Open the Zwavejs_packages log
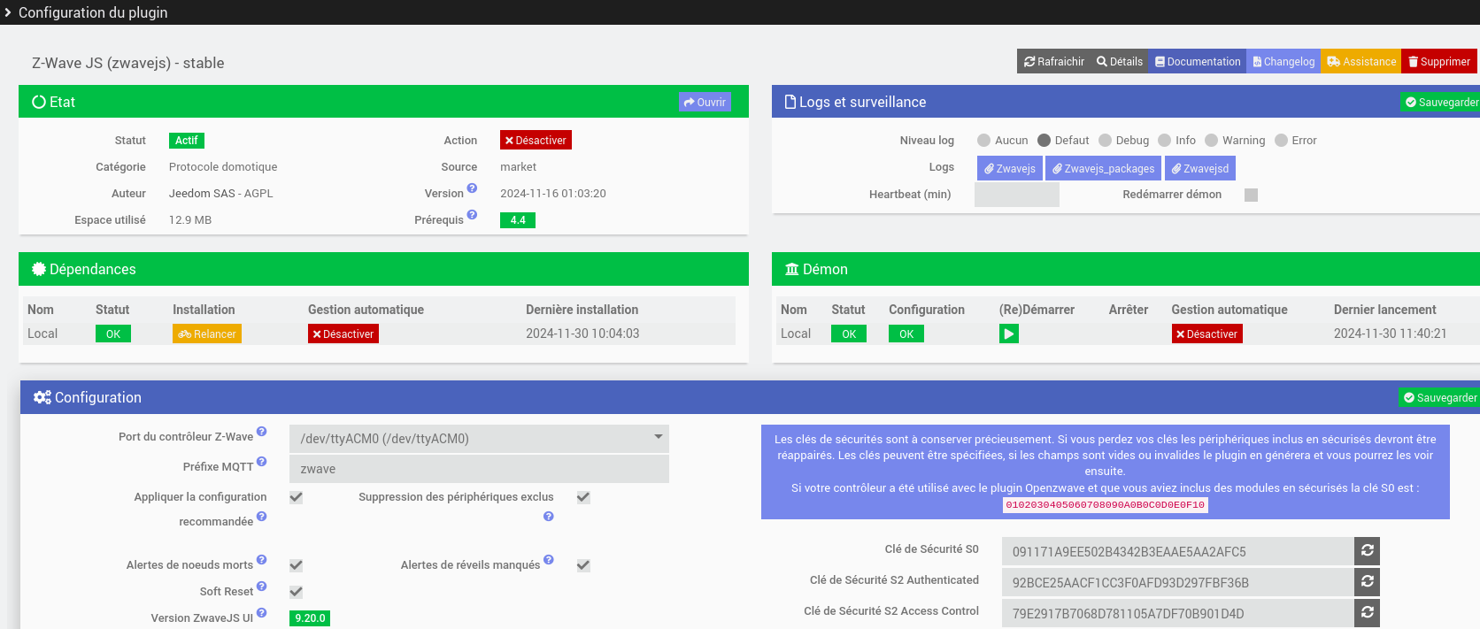Viewport: 1480px width, 629px height. 1103,168
